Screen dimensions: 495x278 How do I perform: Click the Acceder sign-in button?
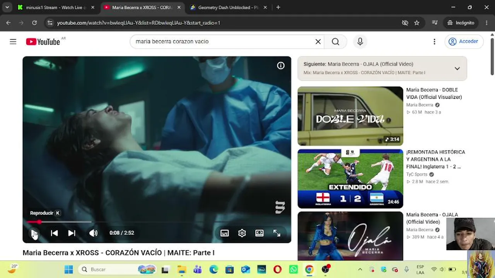pyautogui.click(x=464, y=42)
